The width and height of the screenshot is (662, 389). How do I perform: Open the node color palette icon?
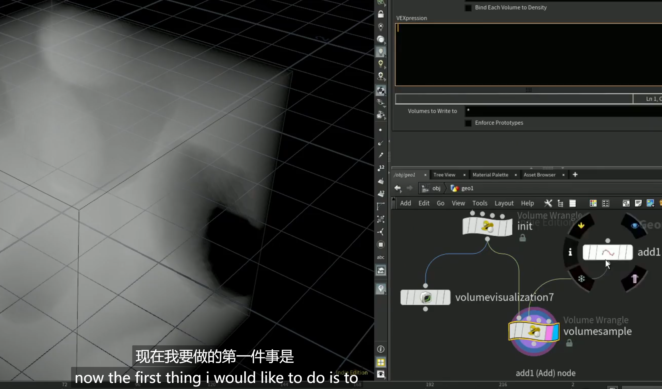tap(593, 203)
